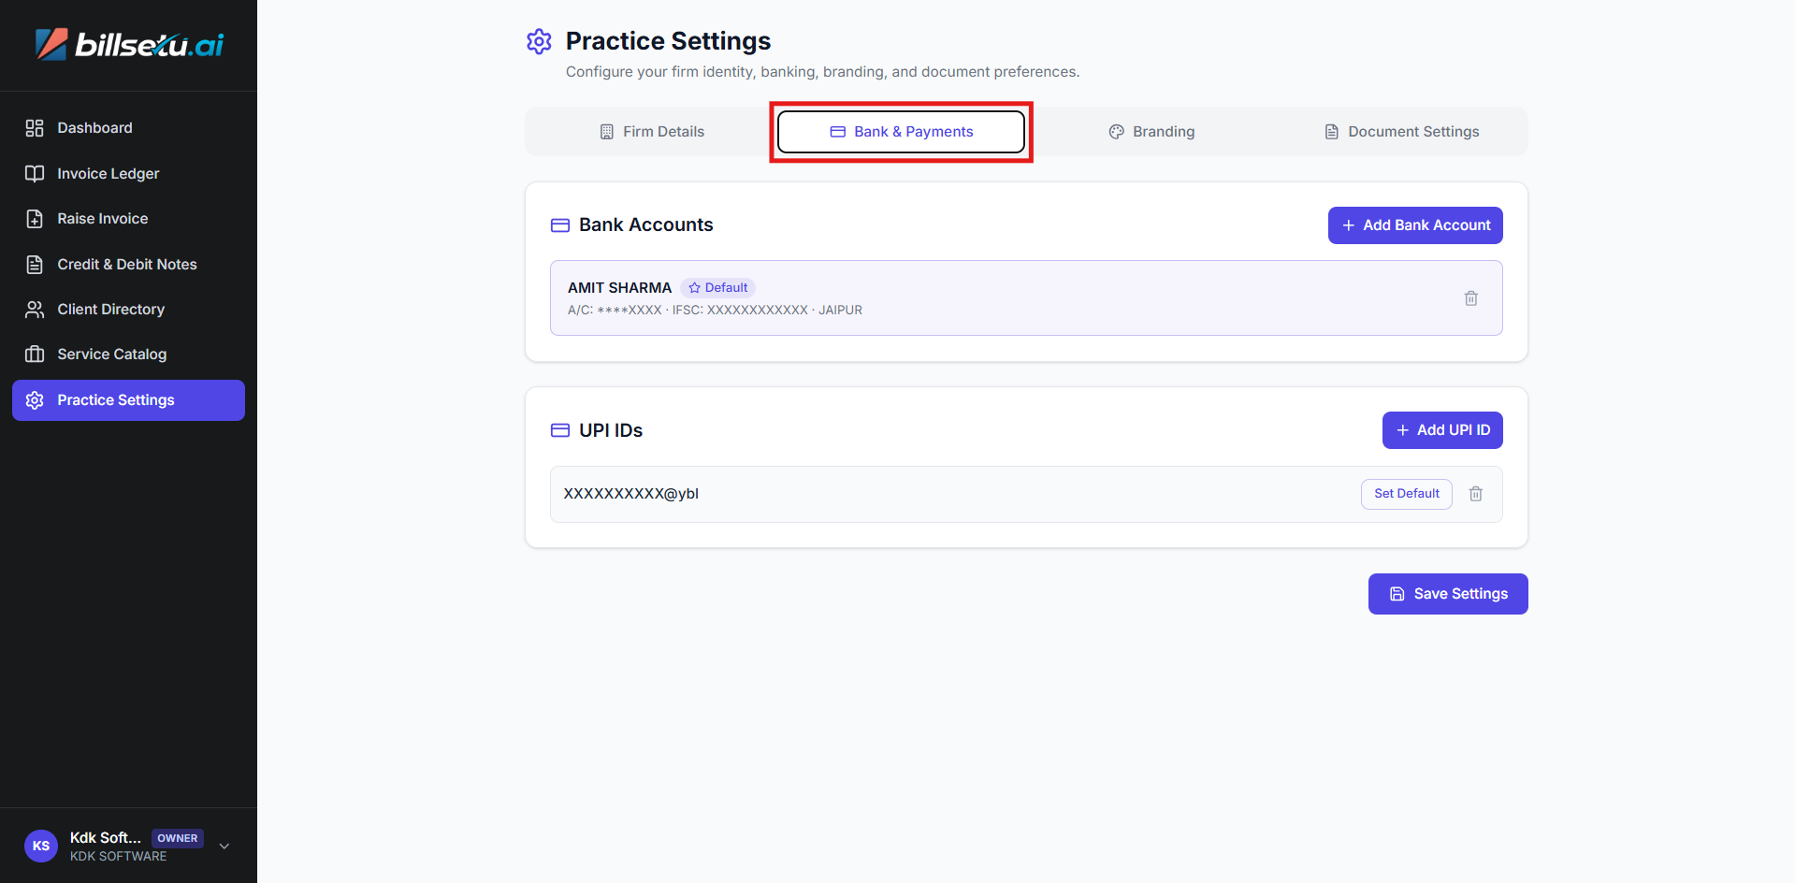
Task: Click the Add UPI ID button
Action: (1442, 430)
